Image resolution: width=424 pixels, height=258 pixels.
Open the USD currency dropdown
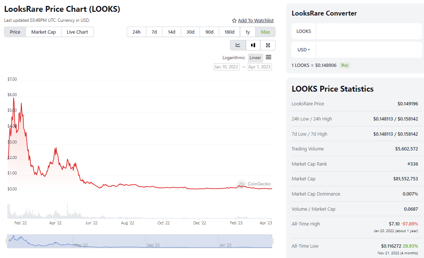click(304, 50)
